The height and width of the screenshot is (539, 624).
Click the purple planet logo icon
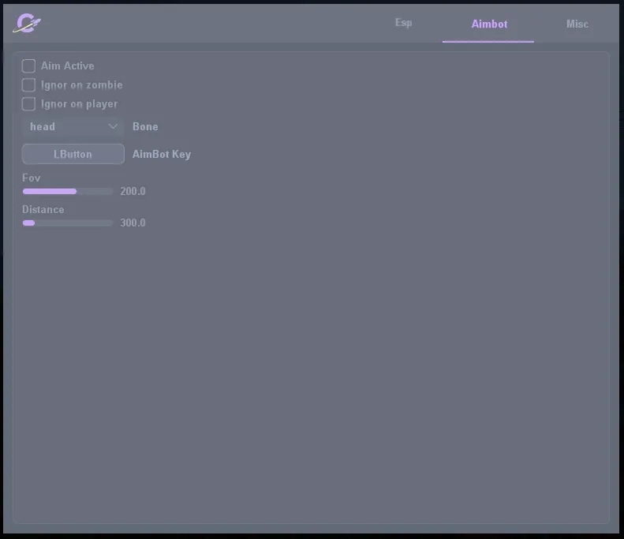[27, 24]
